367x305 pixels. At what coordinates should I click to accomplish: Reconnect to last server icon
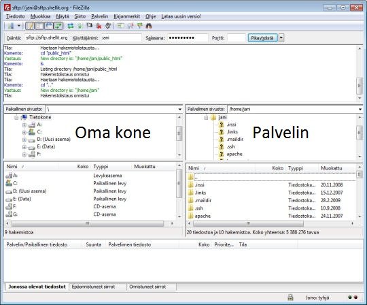107,26
